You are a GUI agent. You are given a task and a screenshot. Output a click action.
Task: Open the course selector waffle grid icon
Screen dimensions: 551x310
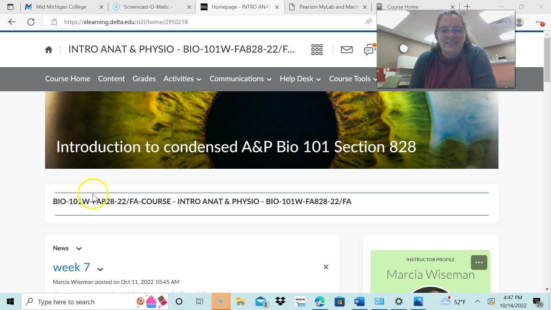pyautogui.click(x=317, y=50)
